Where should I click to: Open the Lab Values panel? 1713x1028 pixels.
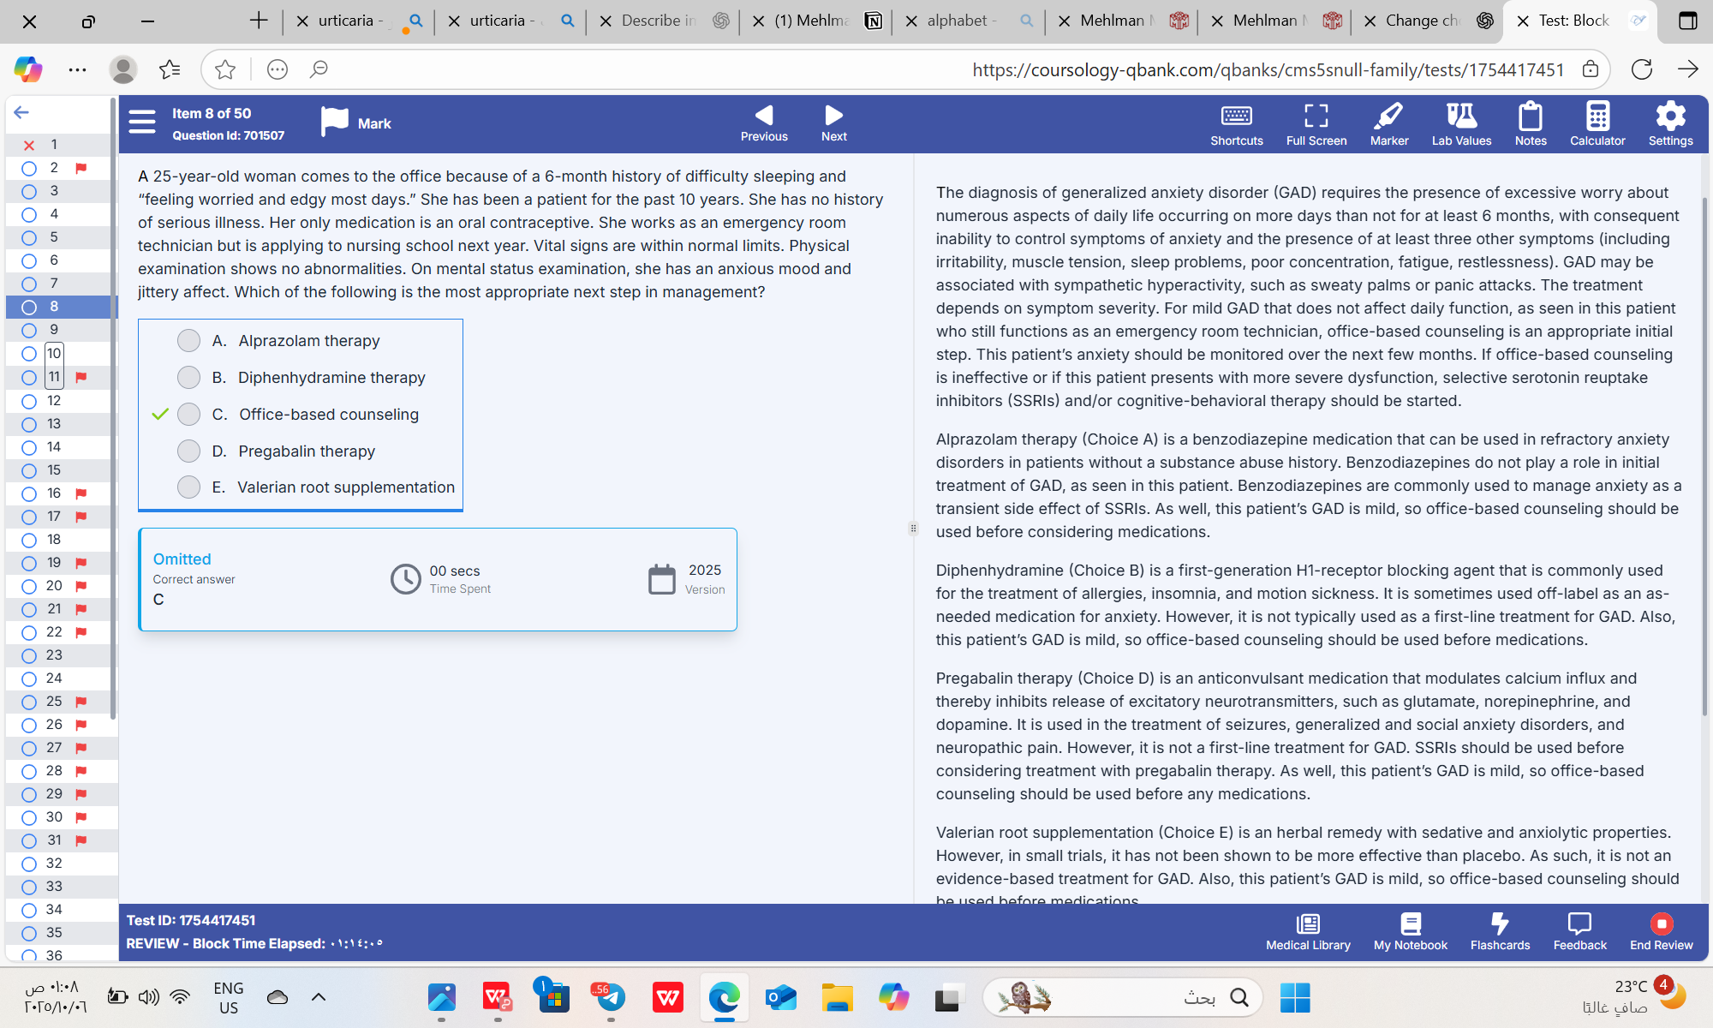coord(1461,124)
